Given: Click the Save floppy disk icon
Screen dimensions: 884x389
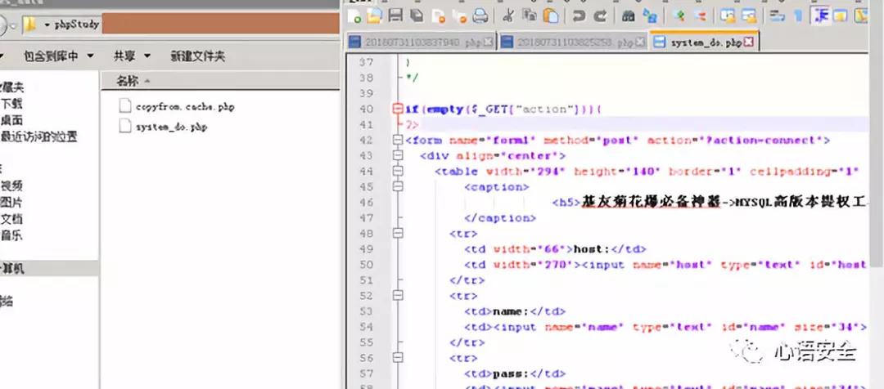Looking at the screenshot, I should coord(395,16).
